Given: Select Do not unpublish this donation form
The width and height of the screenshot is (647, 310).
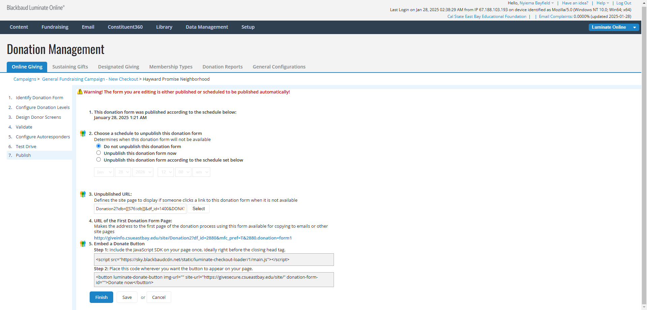Looking at the screenshot, I should [98, 146].
